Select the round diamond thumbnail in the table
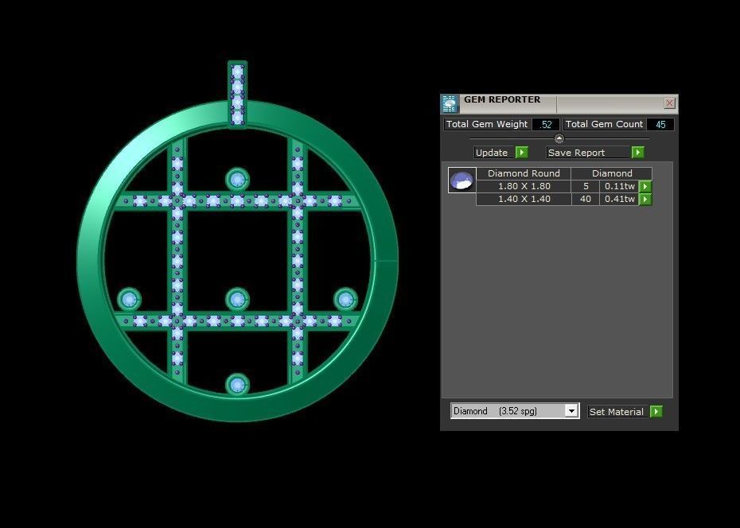The height and width of the screenshot is (528, 740). pyautogui.click(x=461, y=180)
